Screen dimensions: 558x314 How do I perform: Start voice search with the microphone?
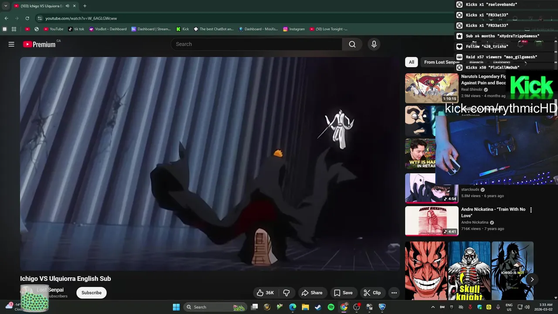(374, 44)
